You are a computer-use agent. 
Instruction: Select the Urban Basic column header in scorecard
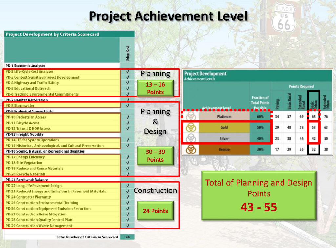tap(128, 53)
